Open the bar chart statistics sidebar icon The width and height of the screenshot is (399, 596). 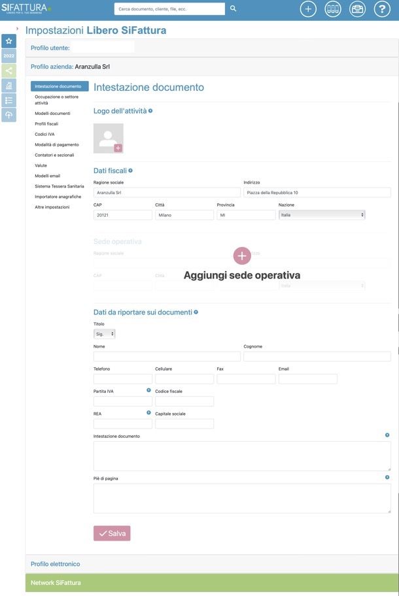tap(9, 86)
